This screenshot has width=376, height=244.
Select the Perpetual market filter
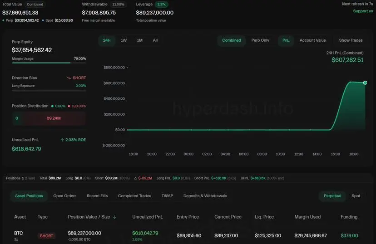pos(332,196)
